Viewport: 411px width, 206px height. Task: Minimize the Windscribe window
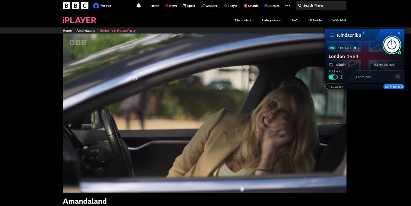coord(391,33)
